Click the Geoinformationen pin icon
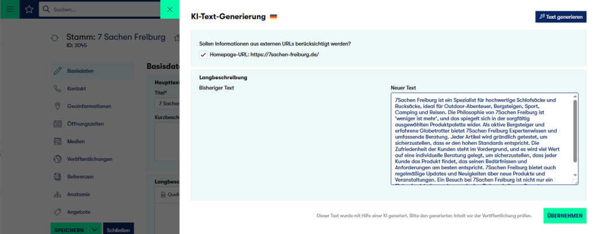 click(58, 106)
